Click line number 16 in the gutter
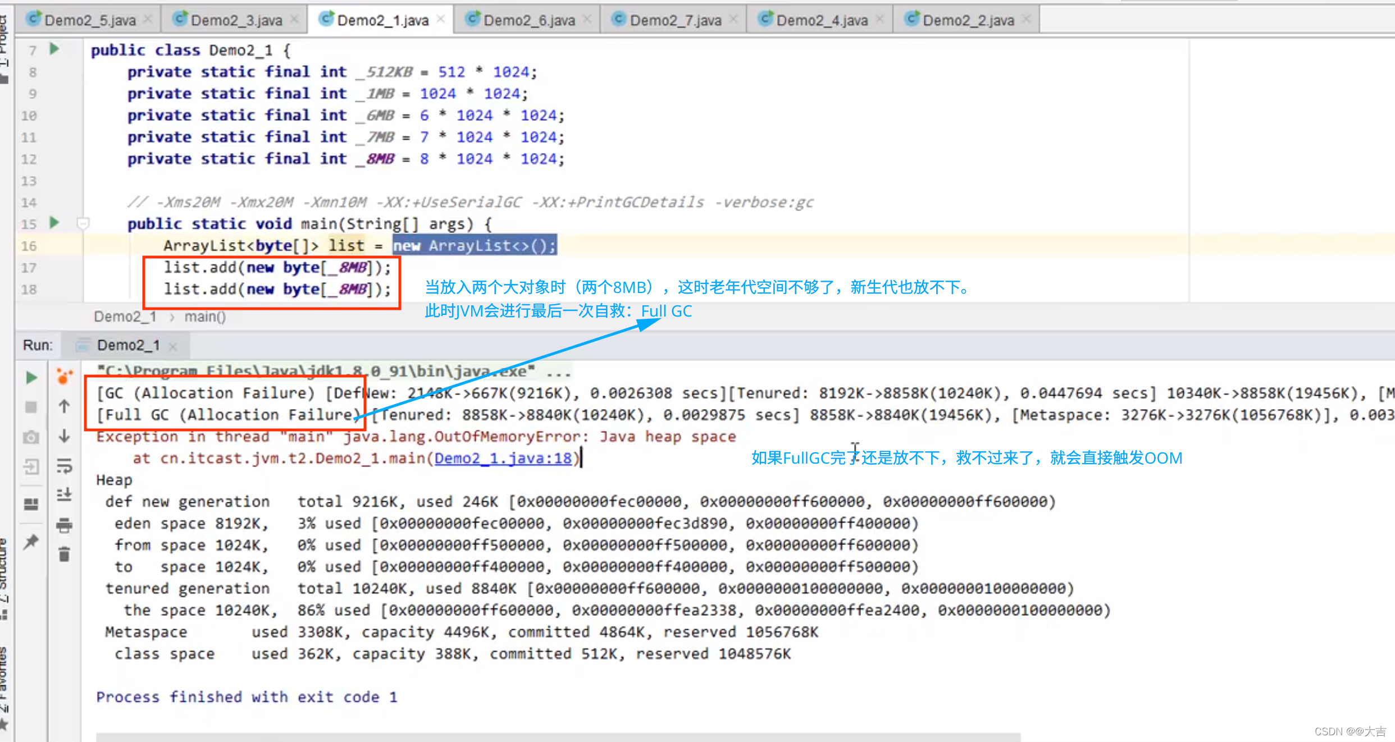1395x742 pixels. pos(29,246)
